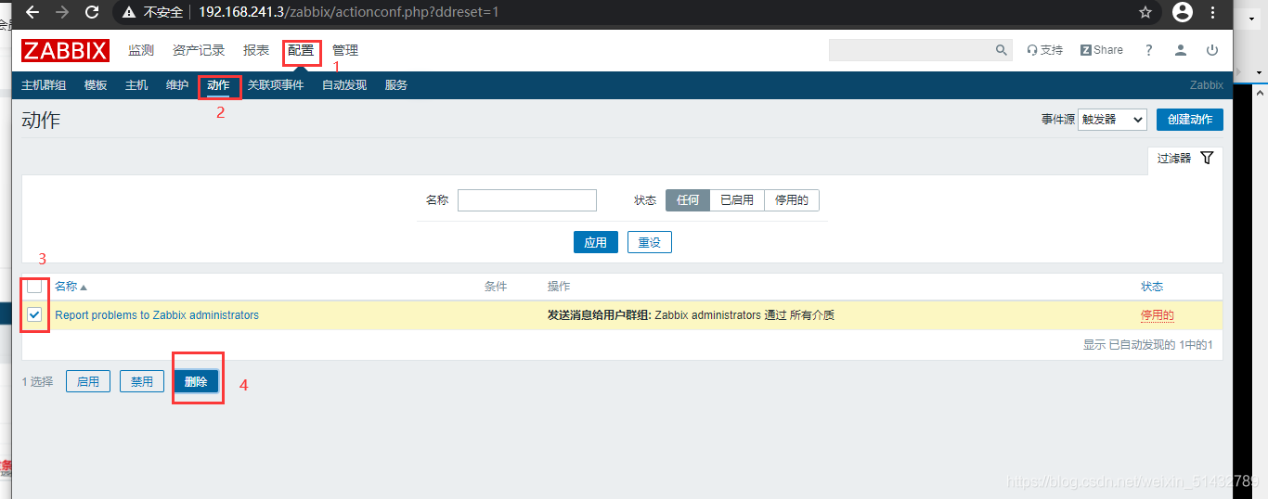Open the Configuration (配置) menu
The width and height of the screenshot is (1268, 499).
[x=301, y=50]
